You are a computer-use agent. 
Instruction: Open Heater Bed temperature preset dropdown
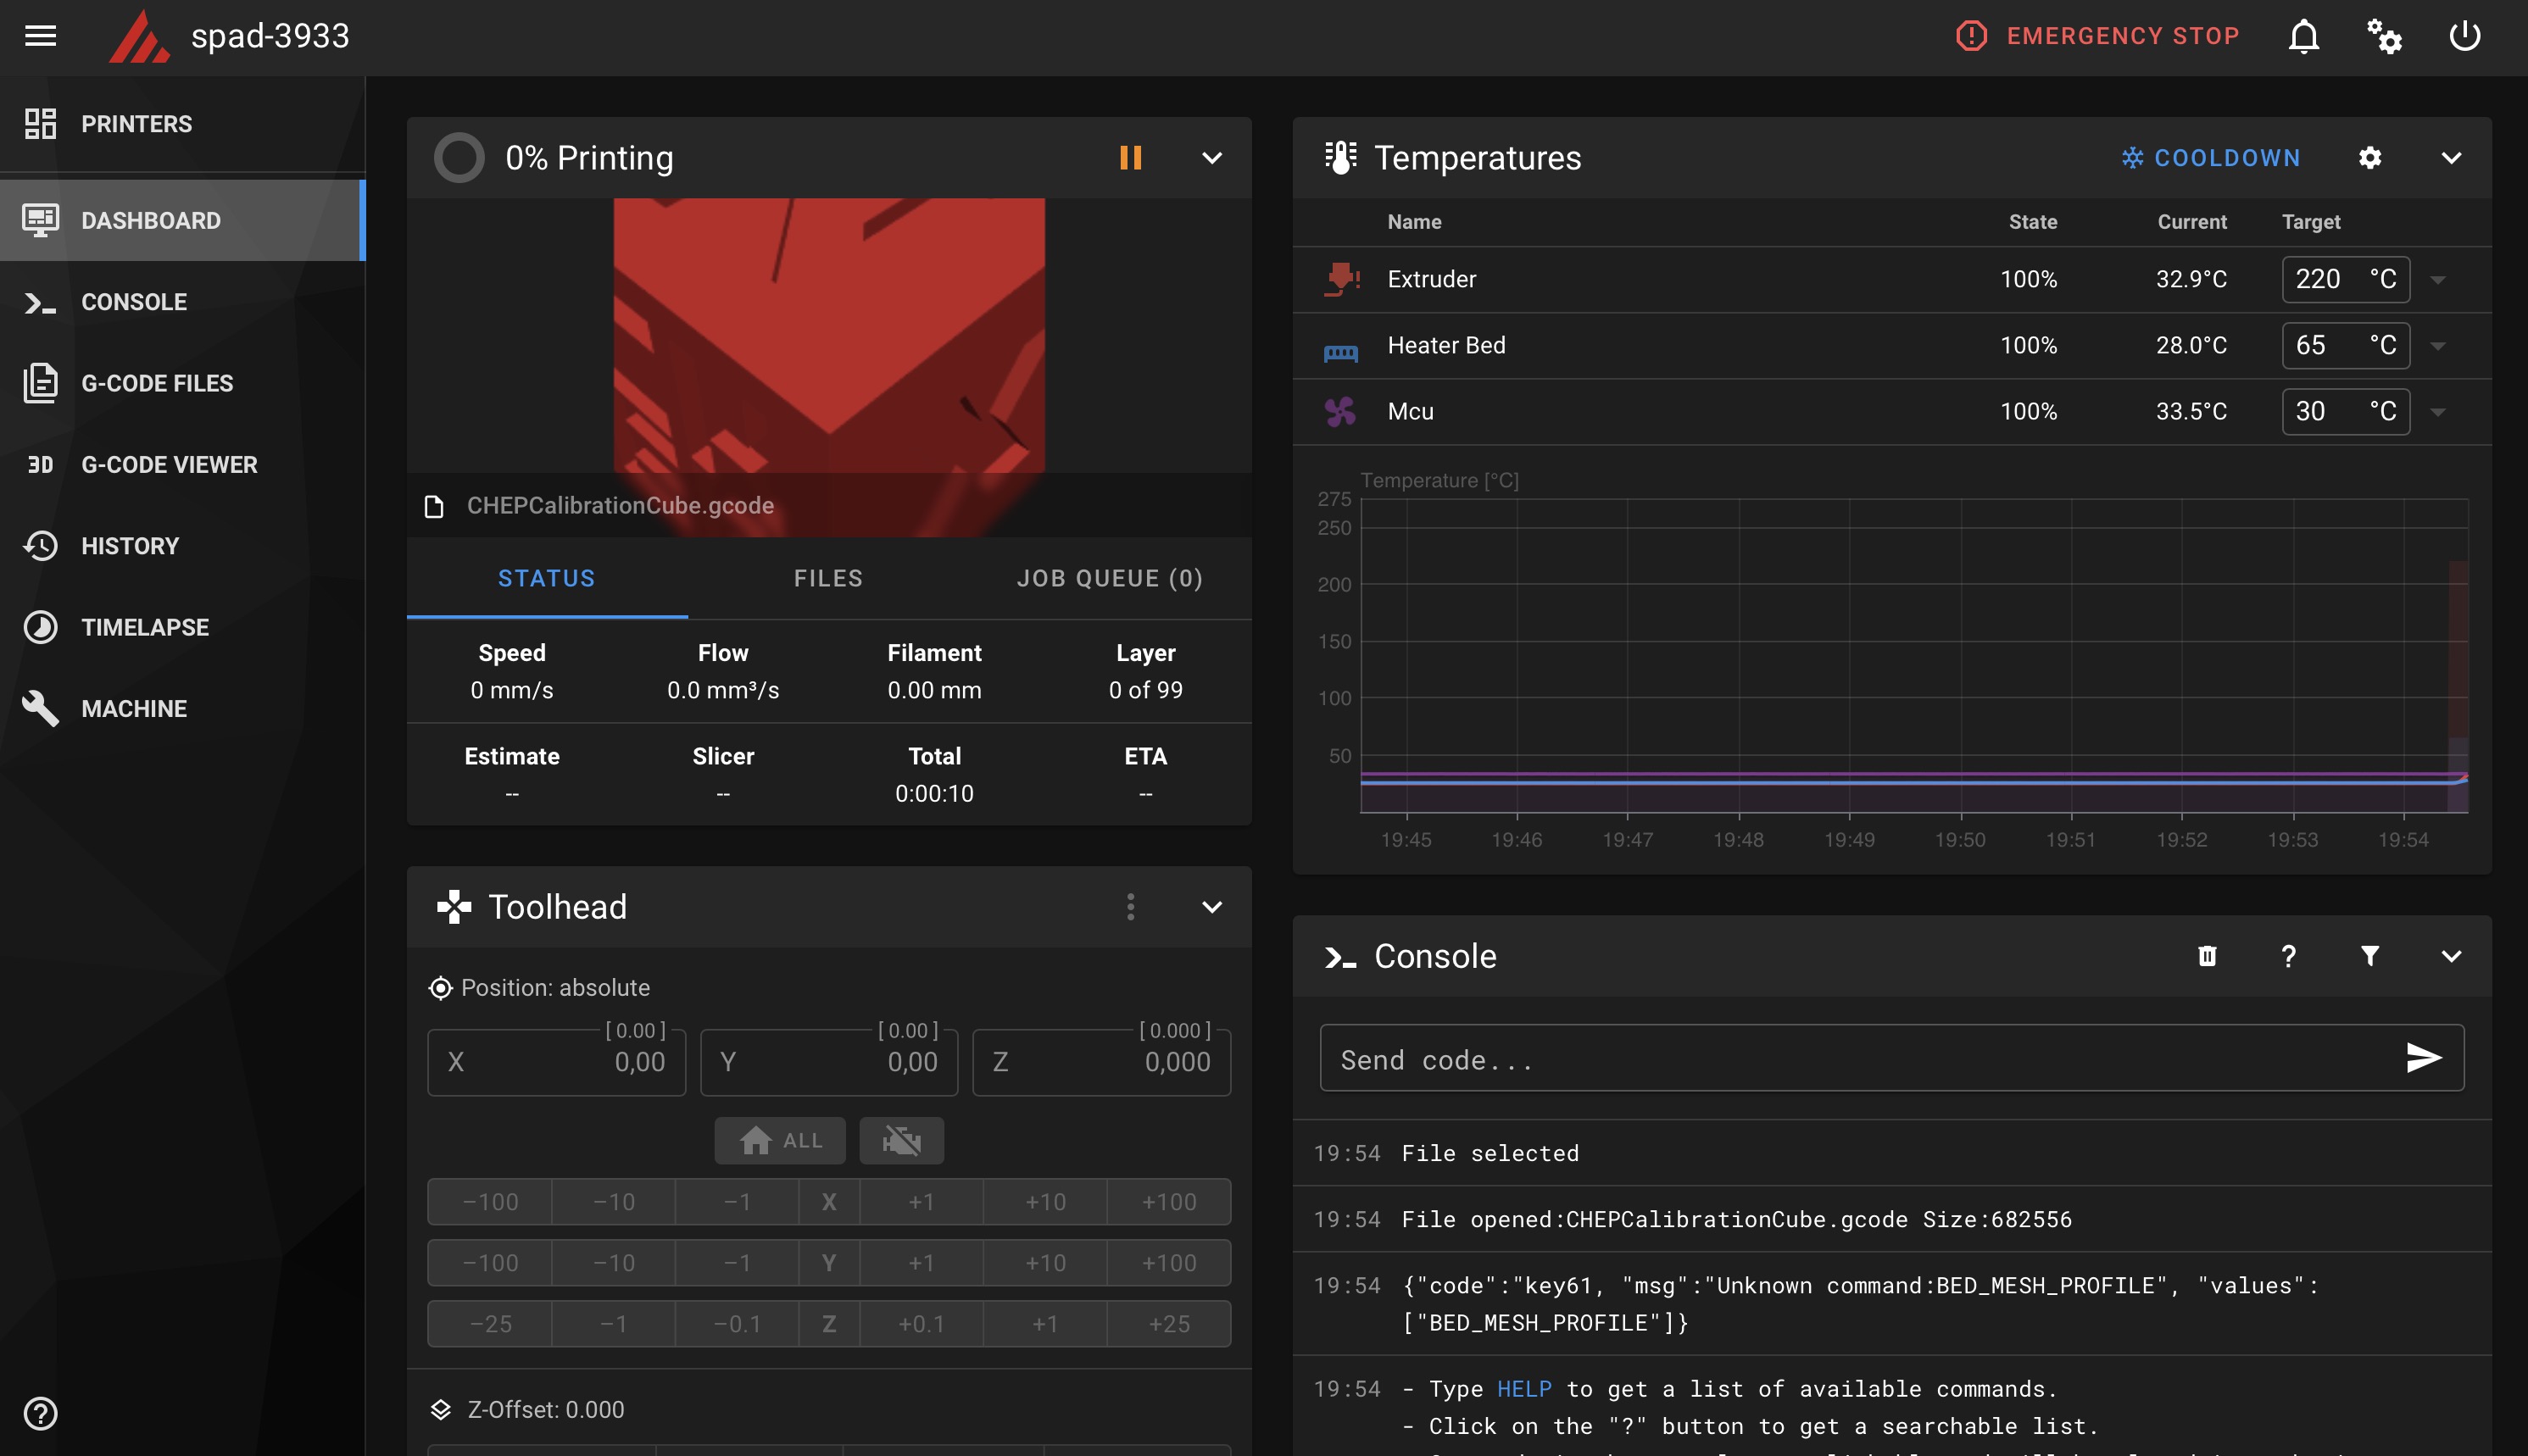[2438, 346]
